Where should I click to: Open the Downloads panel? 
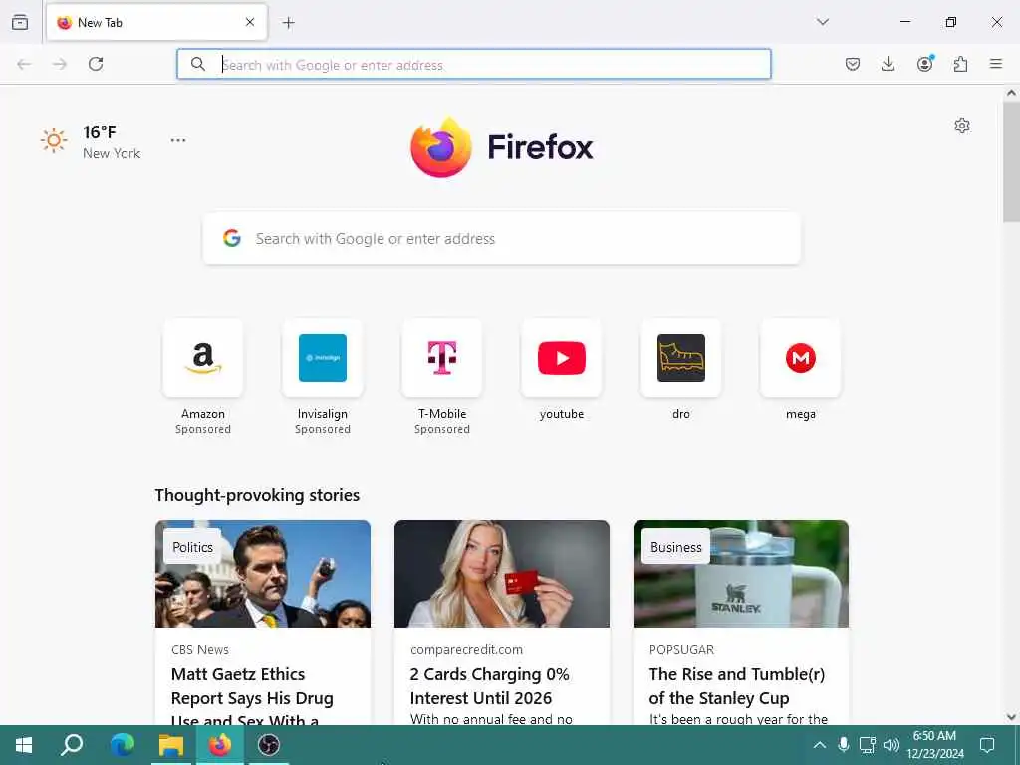pos(888,64)
